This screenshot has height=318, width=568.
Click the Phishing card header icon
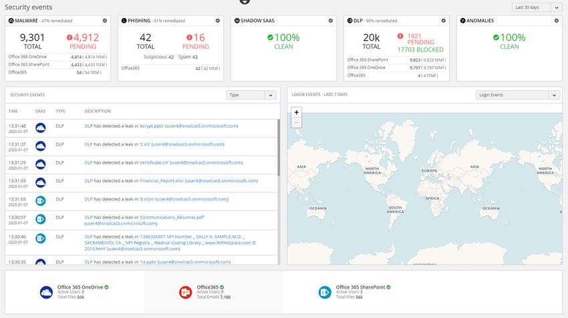[x=124, y=21]
